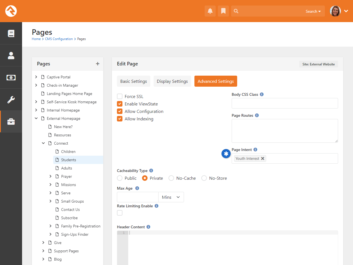Open the Finance money sidebar icon
Screen dimensions: 353x265
pos(11,78)
